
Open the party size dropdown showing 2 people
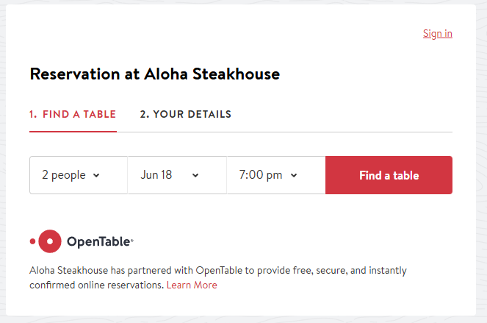click(x=79, y=175)
